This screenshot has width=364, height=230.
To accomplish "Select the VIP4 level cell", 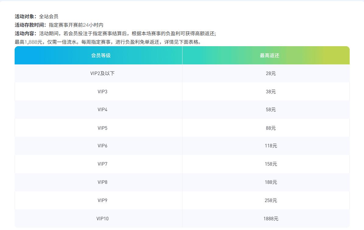I will coord(102,110).
